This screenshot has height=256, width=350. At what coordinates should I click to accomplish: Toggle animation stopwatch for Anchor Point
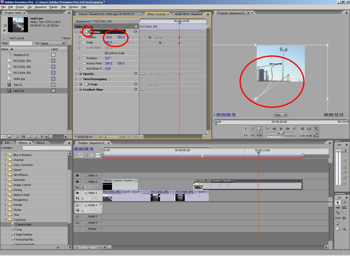pos(84,63)
